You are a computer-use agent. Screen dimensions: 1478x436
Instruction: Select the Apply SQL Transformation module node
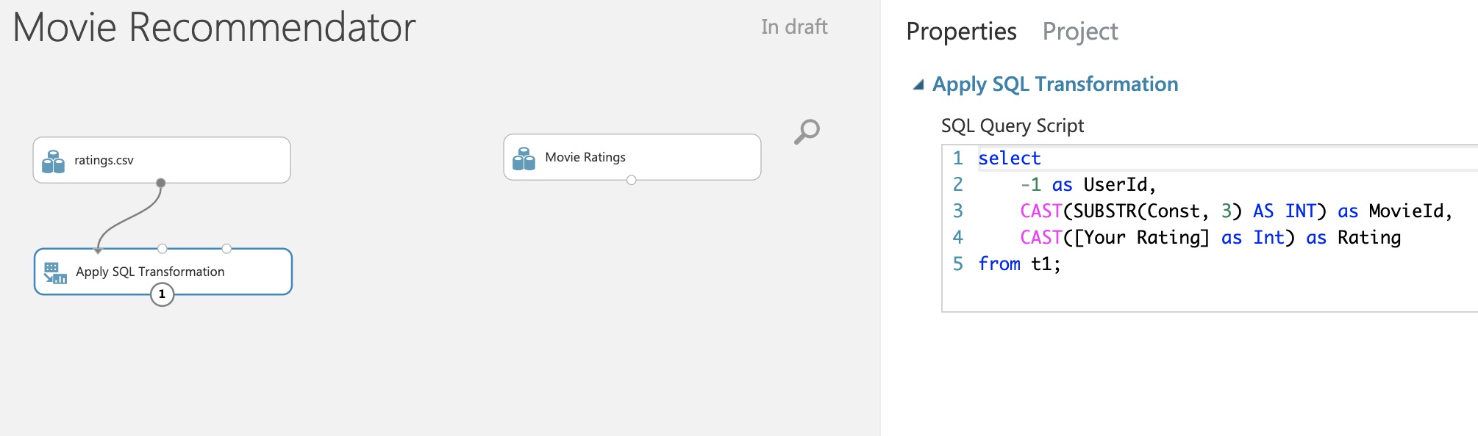(x=163, y=272)
